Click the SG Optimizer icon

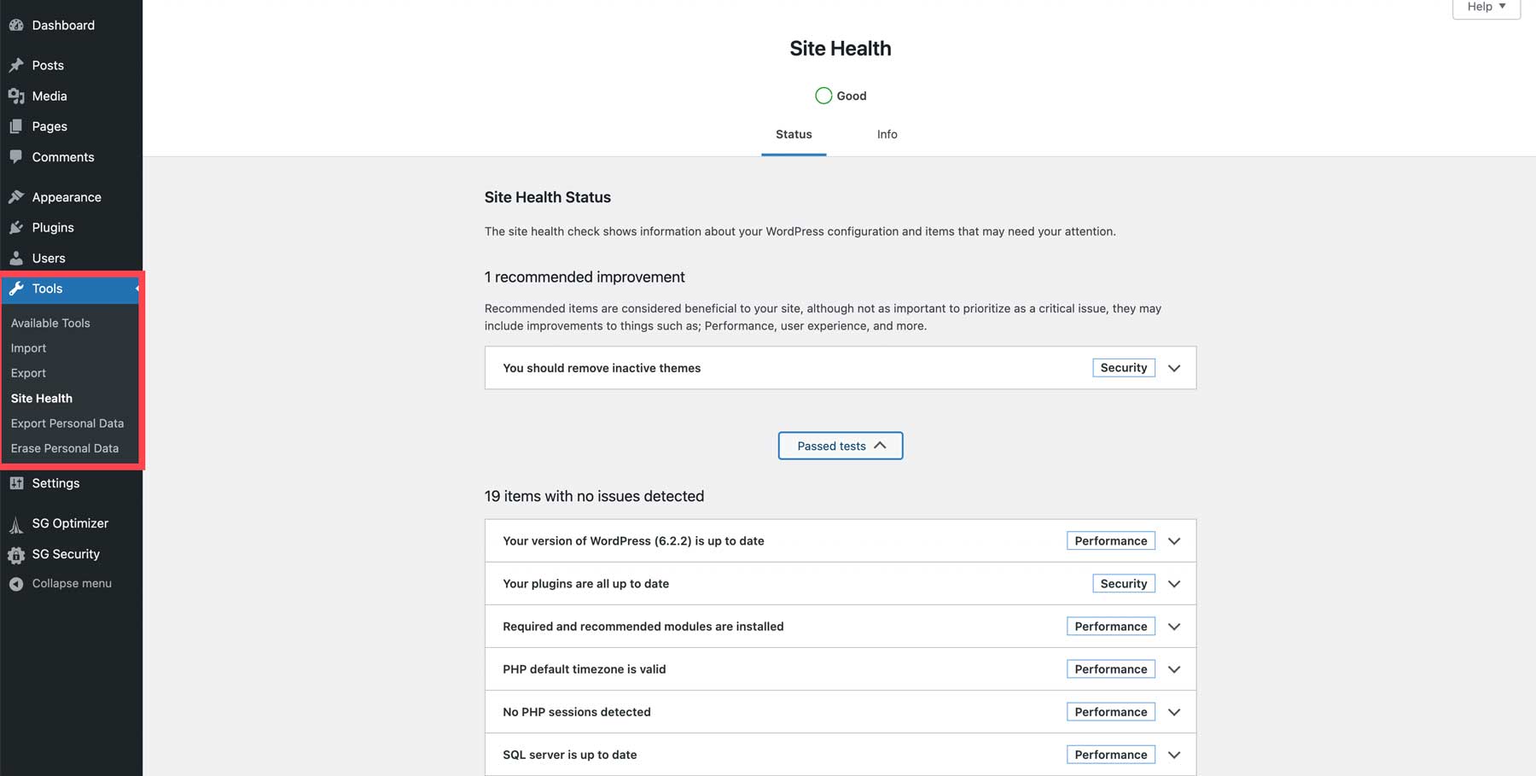pos(16,524)
